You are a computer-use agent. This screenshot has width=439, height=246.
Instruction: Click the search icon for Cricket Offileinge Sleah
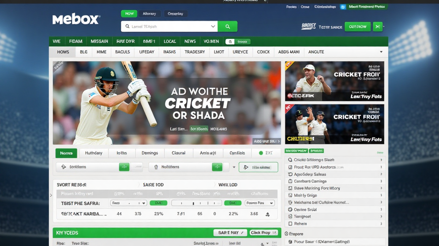290,160
